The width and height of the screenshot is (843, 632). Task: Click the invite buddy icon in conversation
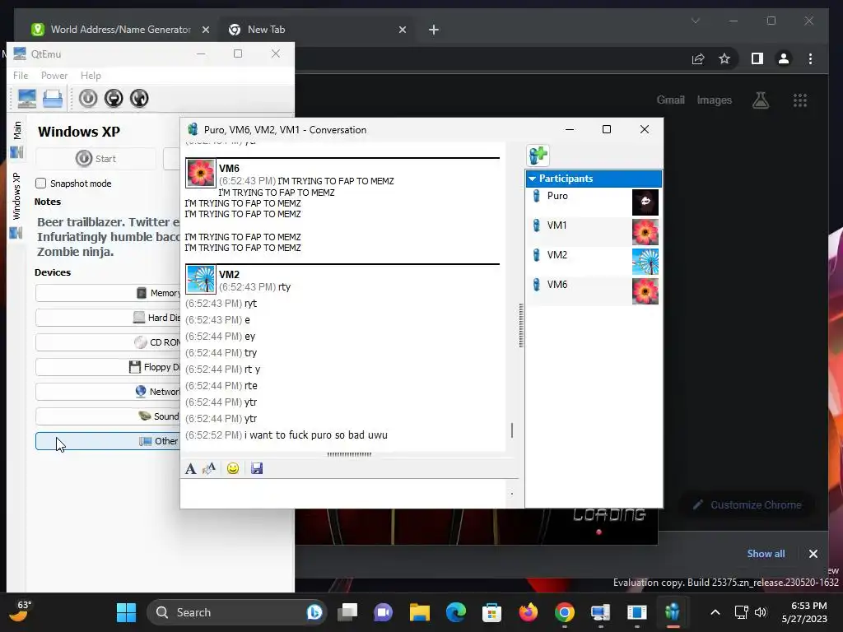538,156
